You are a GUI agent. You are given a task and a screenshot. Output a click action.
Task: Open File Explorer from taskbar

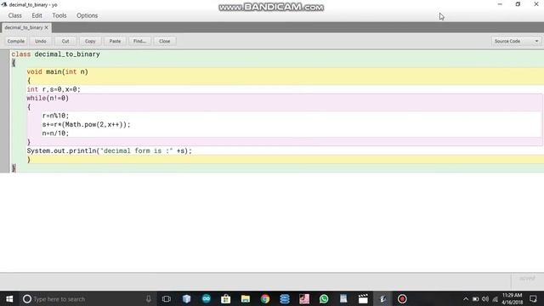[x=246, y=298]
